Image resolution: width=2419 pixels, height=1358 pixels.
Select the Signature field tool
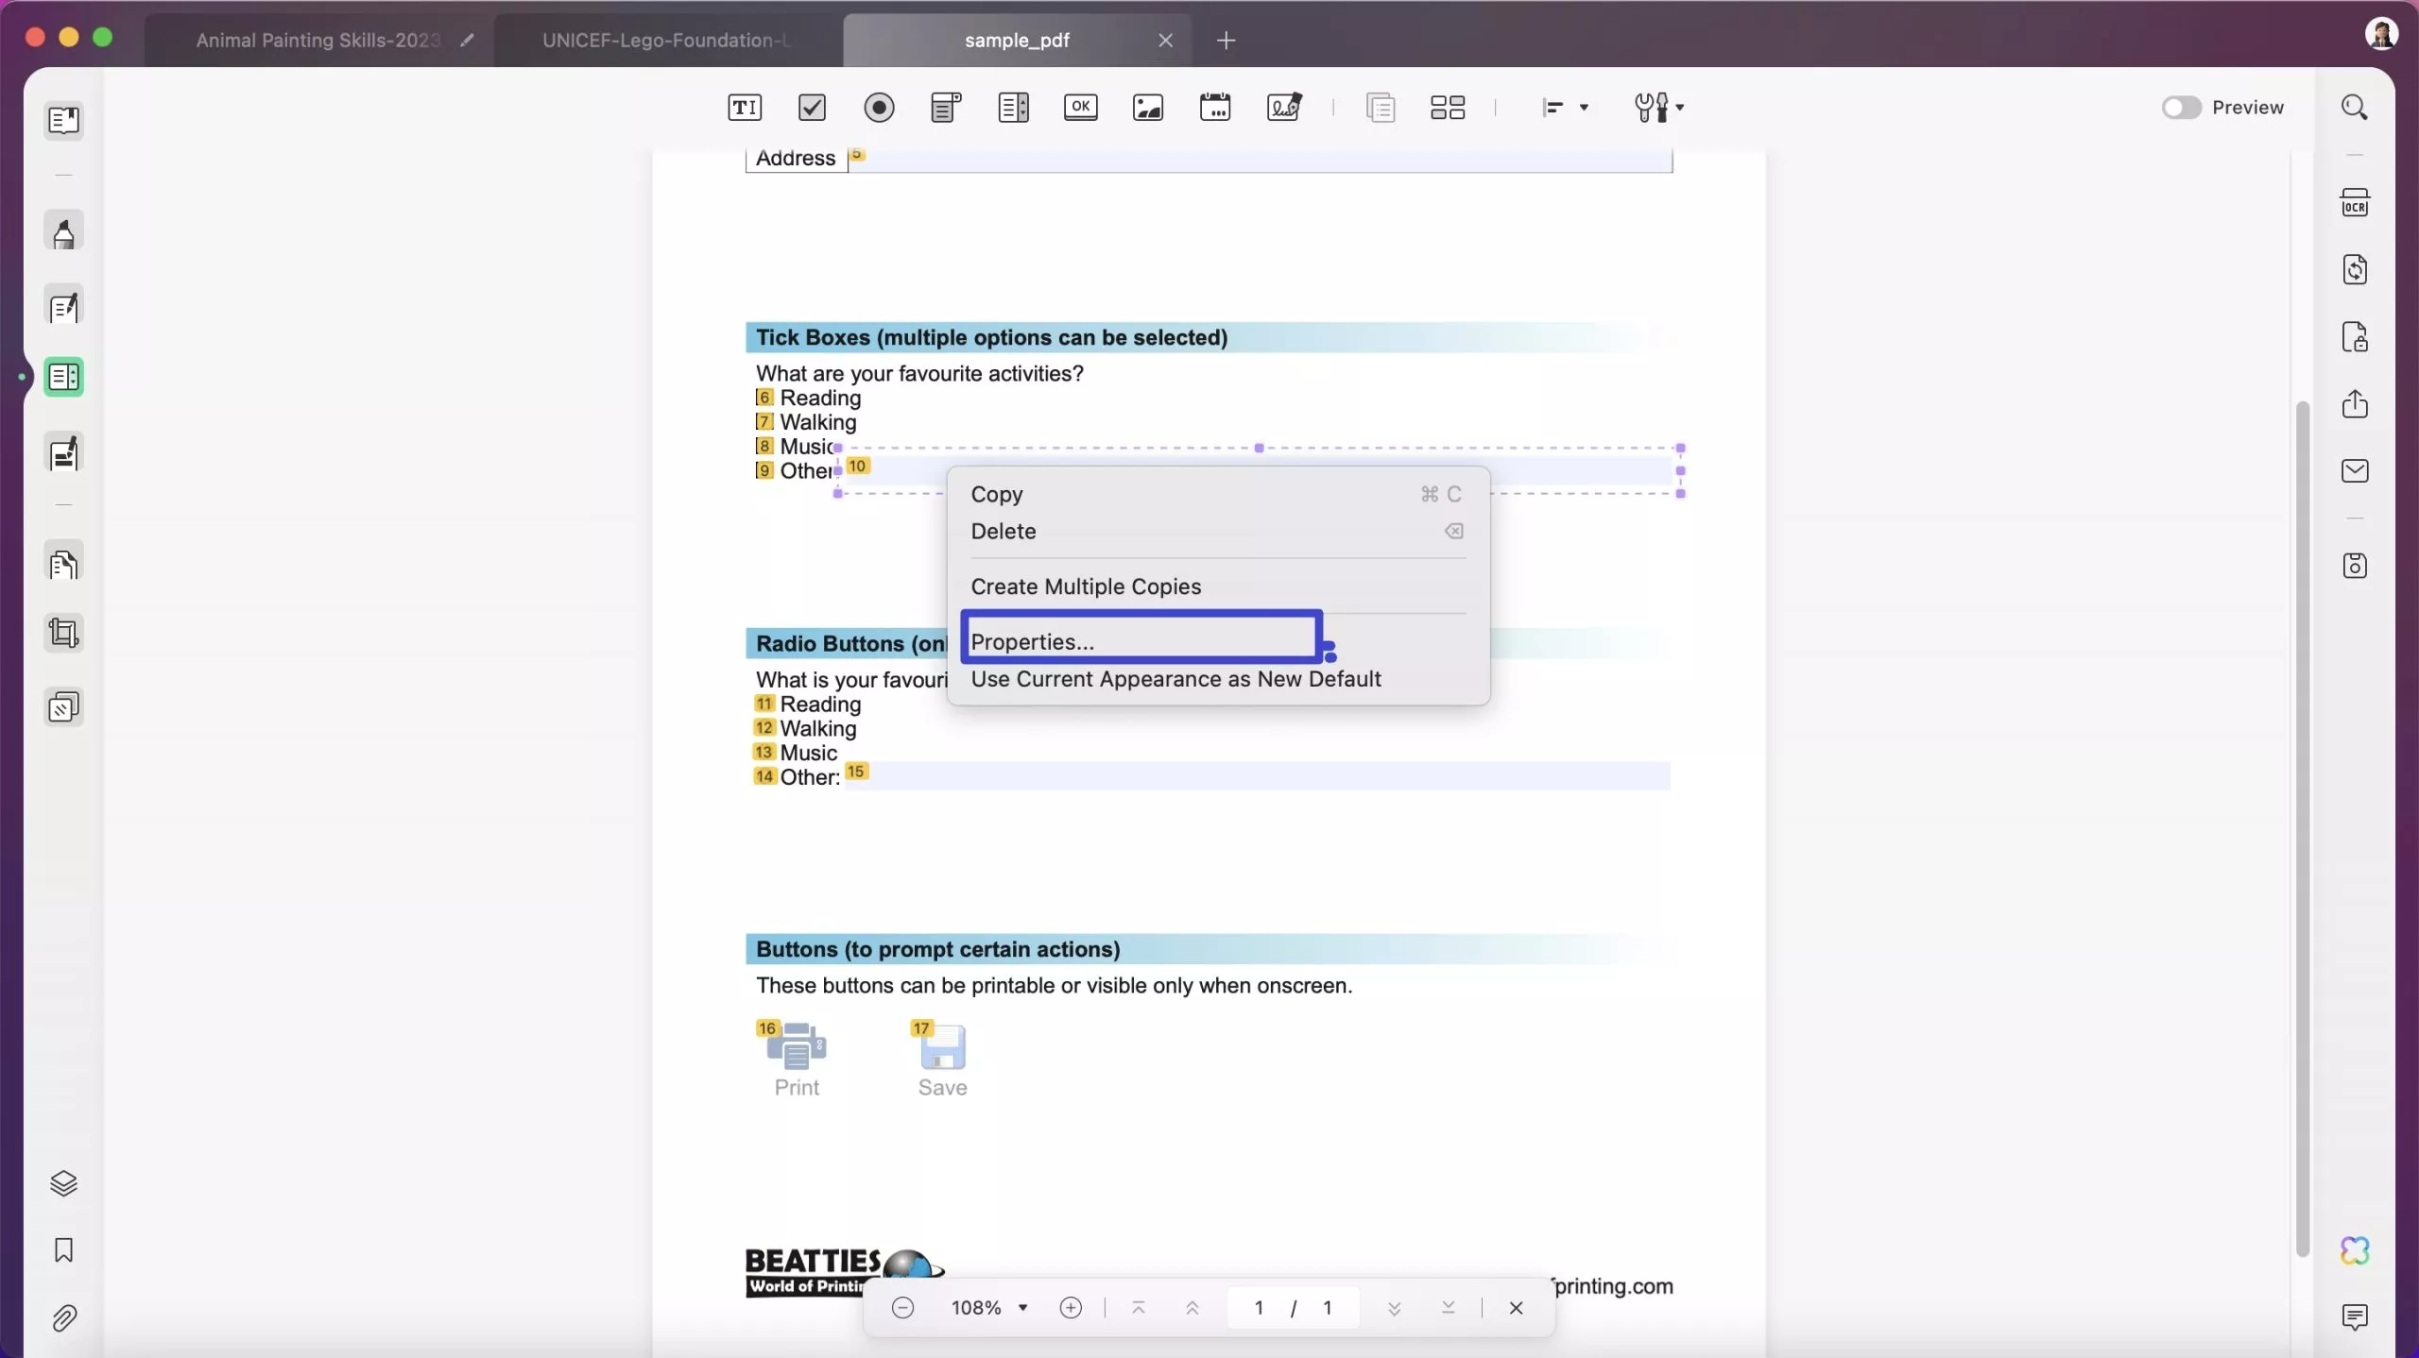click(1283, 107)
